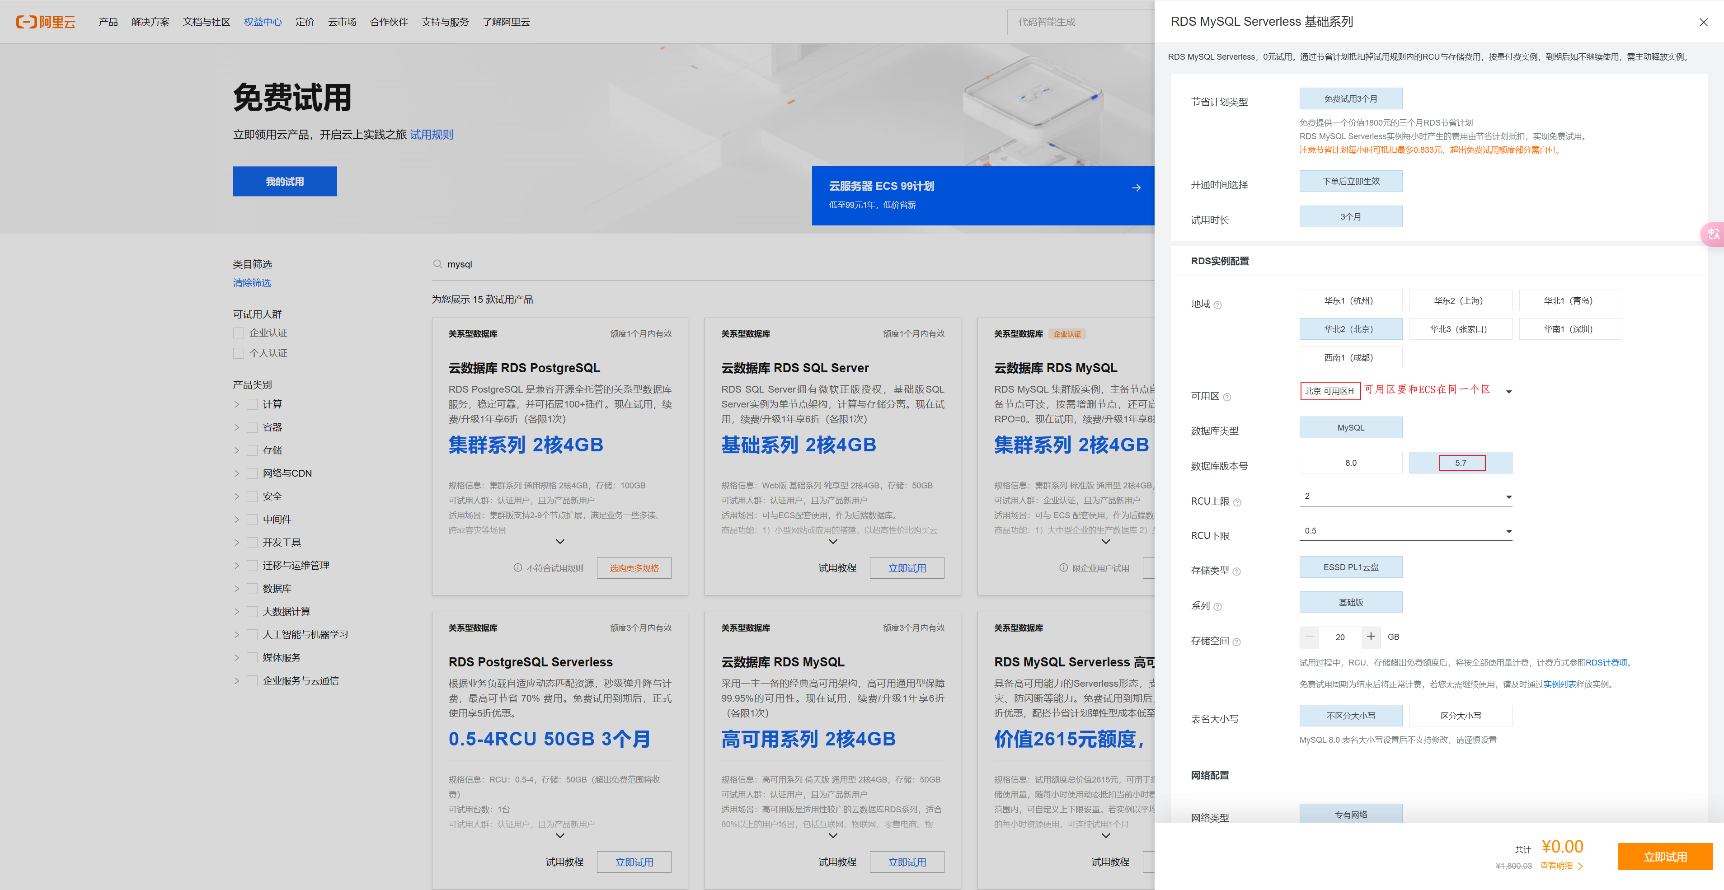Select region 华东1（杭州）
1724x890 pixels.
(x=1351, y=301)
